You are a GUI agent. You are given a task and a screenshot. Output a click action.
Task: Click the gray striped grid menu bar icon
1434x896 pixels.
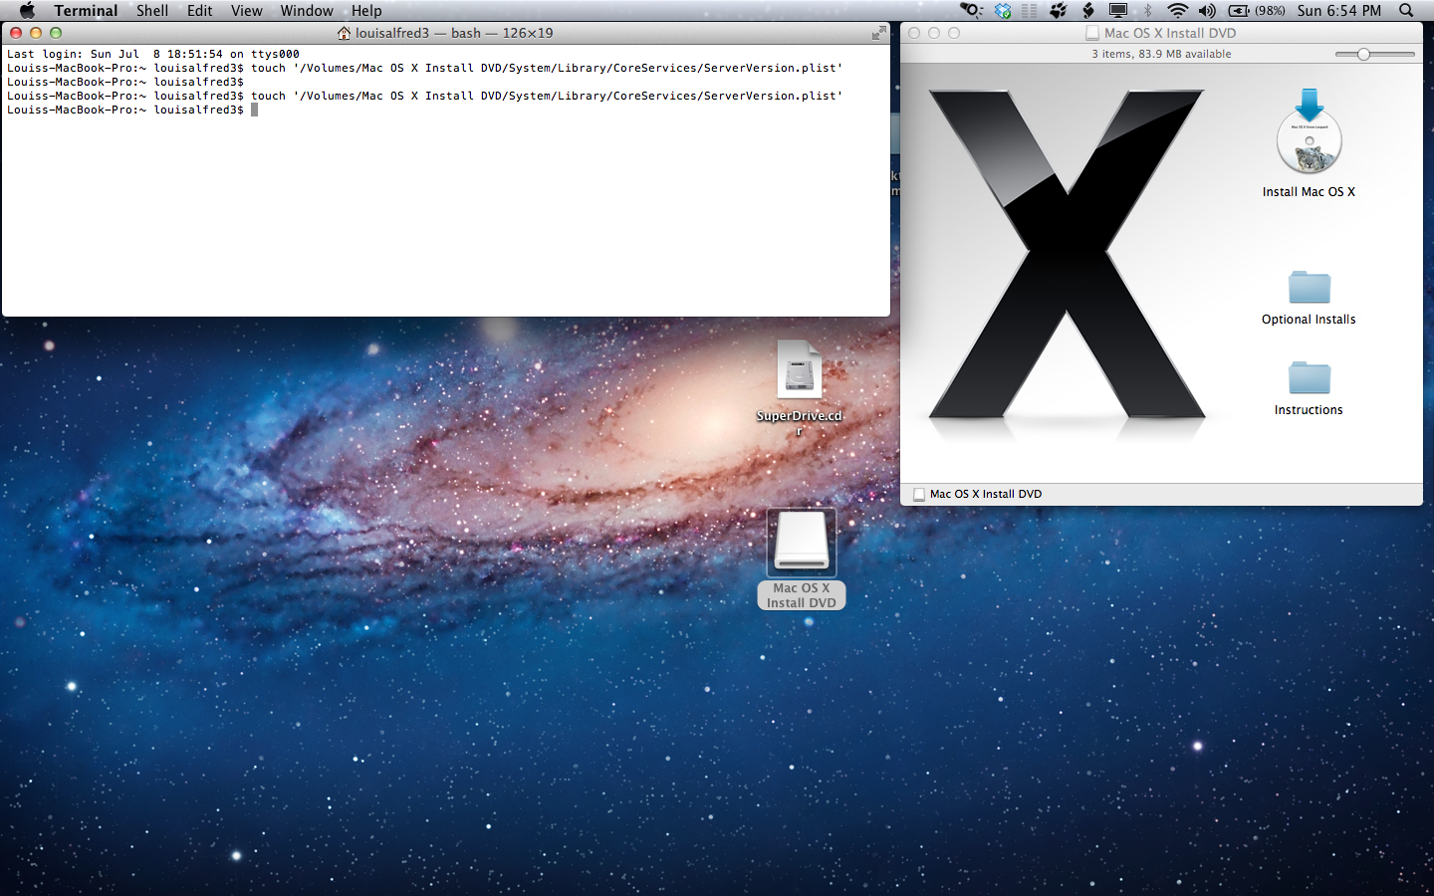[1030, 10]
